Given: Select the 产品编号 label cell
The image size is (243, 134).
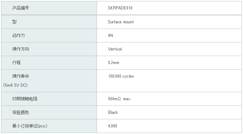Looking at the screenshot, I should click(x=49, y=8).
